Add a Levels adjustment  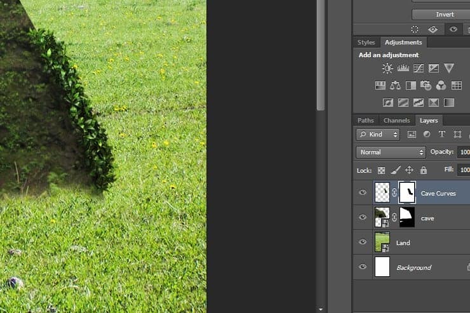pyautogui.click(x=403, y=69)
